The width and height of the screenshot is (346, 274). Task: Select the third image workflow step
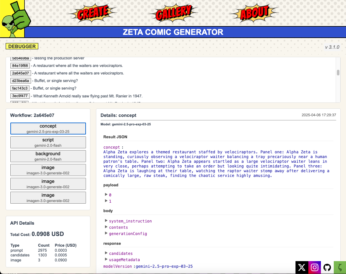(x=48, y=198)
